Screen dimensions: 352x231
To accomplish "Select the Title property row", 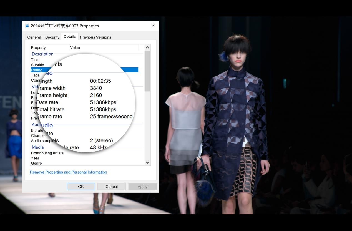I will pos(35,60).
